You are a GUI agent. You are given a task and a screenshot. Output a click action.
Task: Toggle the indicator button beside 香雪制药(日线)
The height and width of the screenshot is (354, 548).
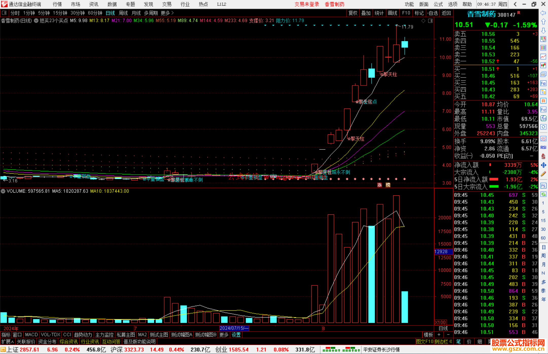(36, 21)
